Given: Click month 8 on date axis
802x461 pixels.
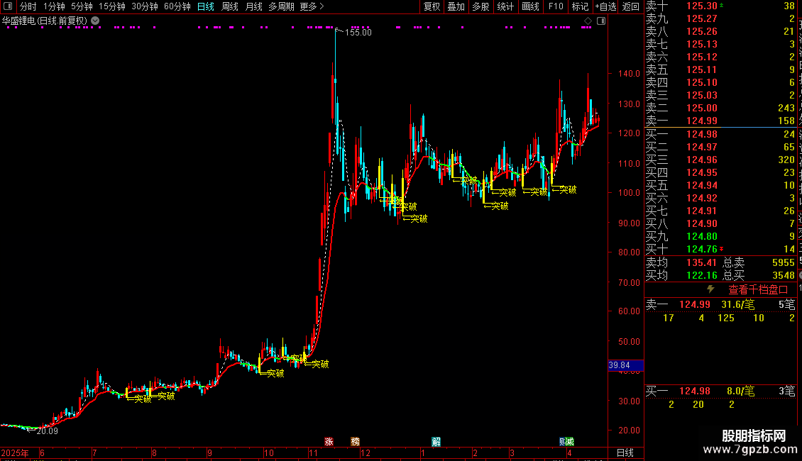Looking at the screenshot, I should [x=154, y=452].
